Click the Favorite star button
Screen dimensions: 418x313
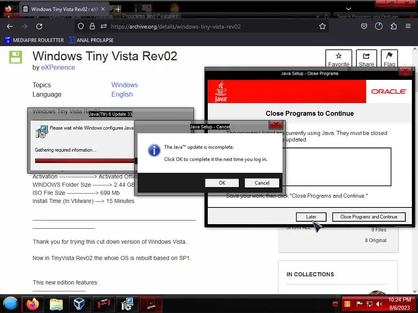point(338,59)
